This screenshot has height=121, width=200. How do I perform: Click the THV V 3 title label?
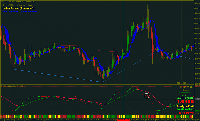click(x=186, y=87)
